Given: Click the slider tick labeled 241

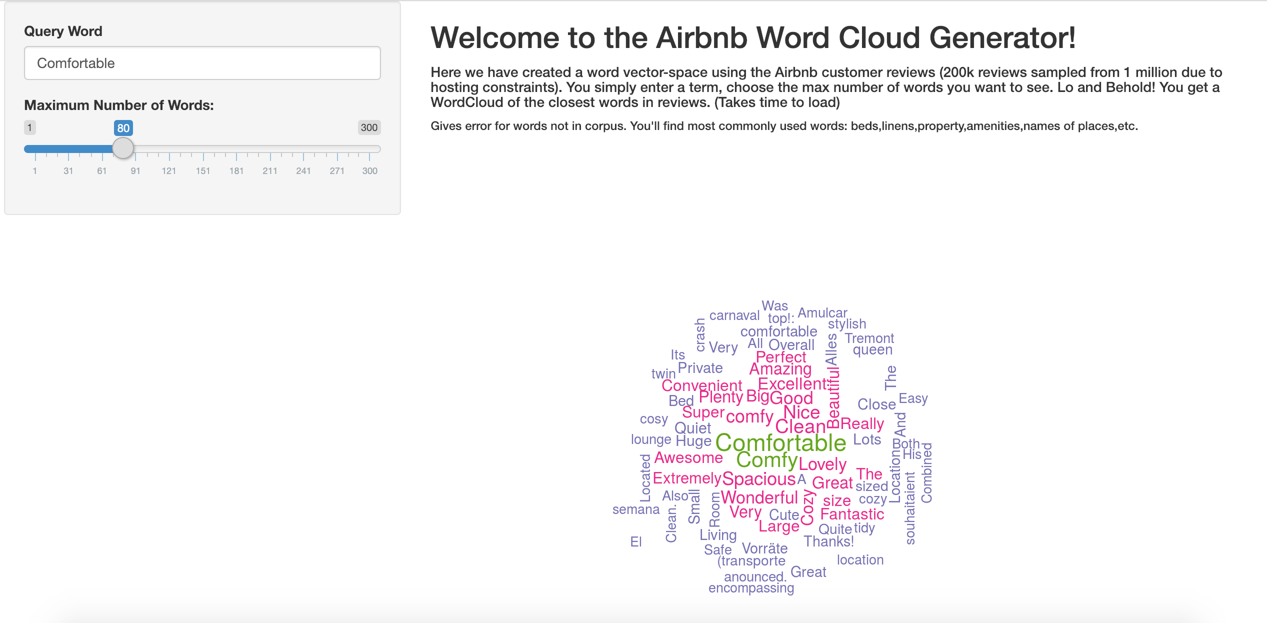Looking at the screenshot, I should pos(303,170).
